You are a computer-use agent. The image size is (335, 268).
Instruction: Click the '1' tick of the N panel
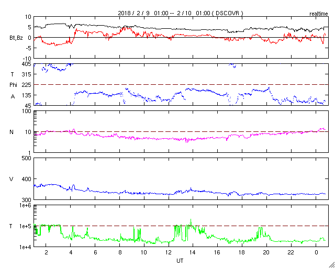[x=30, y=153]
